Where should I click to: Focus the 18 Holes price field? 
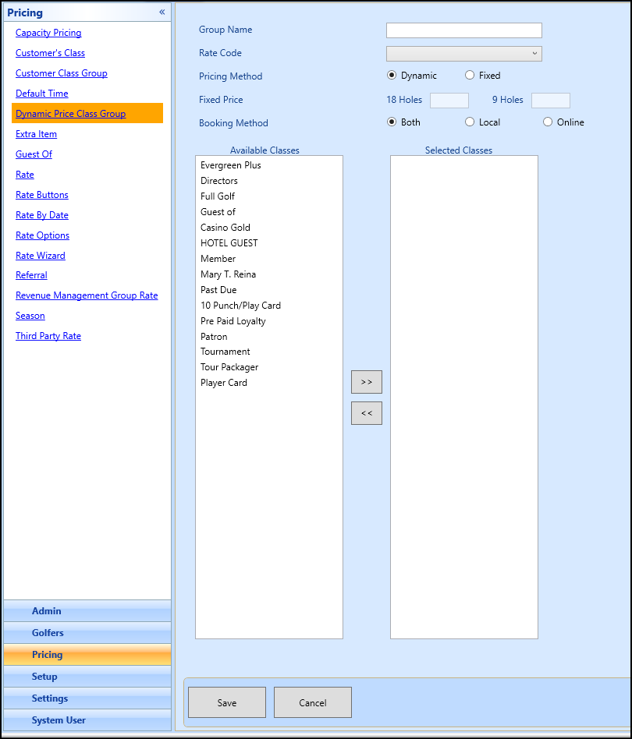coord(449,101)
